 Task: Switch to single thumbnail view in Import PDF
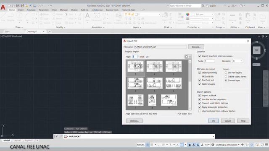coord(186,57)
